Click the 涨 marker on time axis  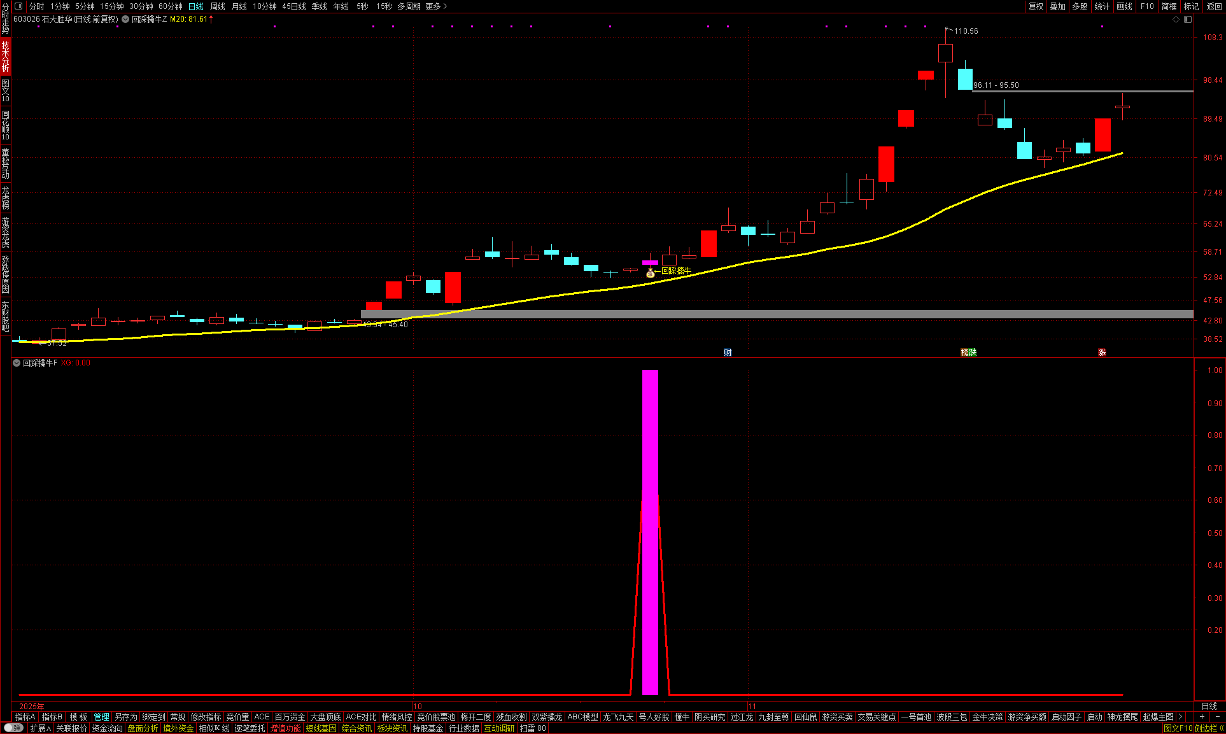click(x=1102, y=353)
